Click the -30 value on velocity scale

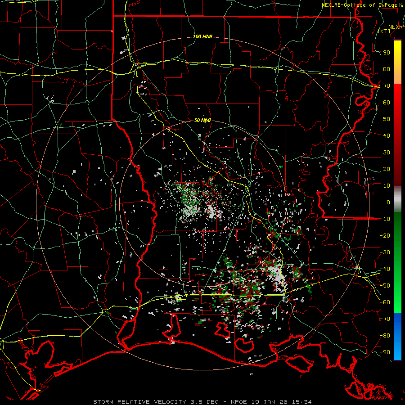tap(385, 252)
